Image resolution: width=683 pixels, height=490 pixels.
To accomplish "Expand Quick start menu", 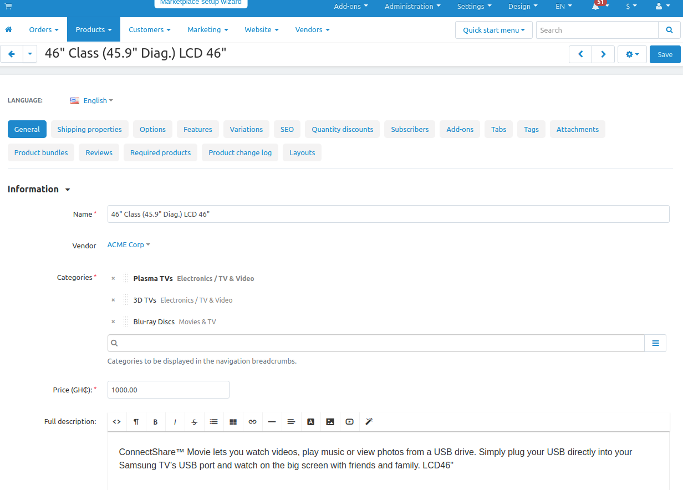I will (494, 30).
